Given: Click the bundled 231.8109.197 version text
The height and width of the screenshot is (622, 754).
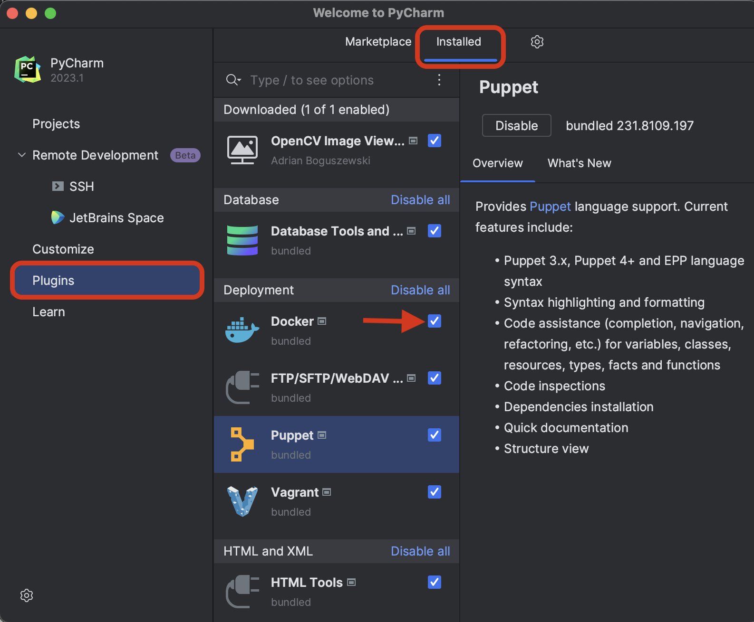Looking at the screenshot, I should pyautogui.click(x=629, y=125).
